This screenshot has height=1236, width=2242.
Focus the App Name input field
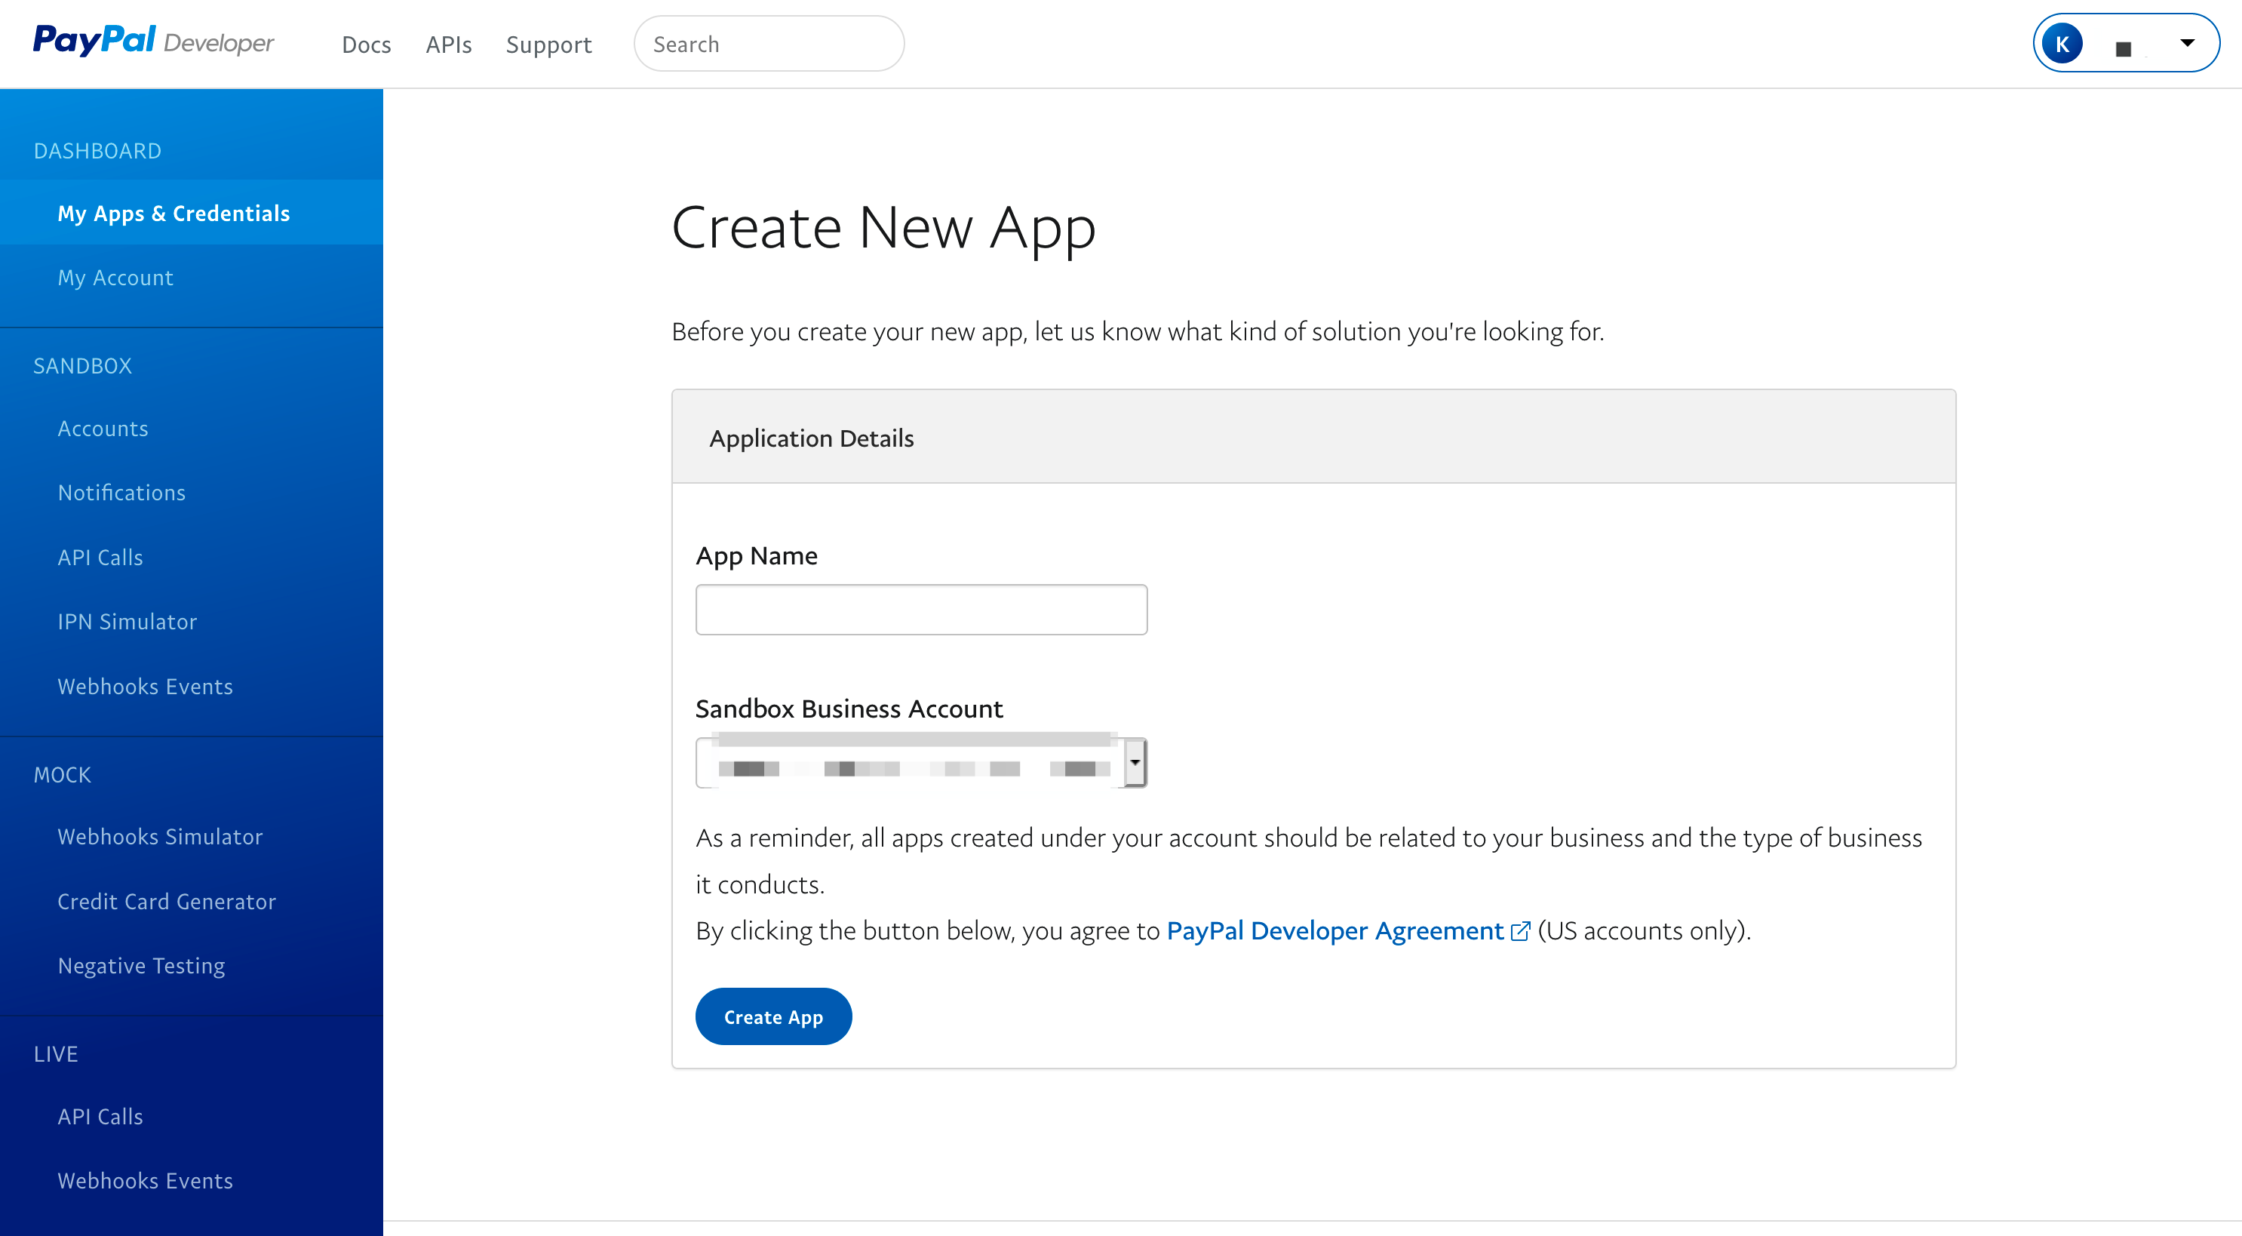click(921, 609)
